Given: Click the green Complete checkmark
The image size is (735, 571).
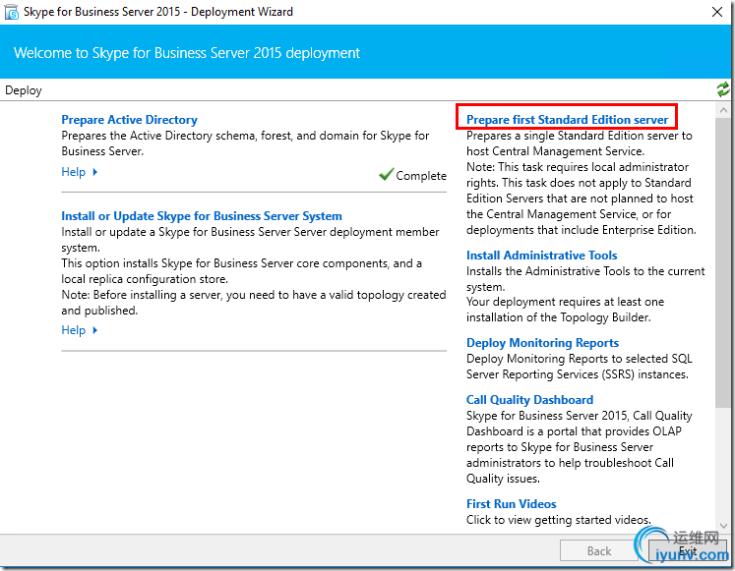Looking at the screenshot, I should tap(386, 175).
